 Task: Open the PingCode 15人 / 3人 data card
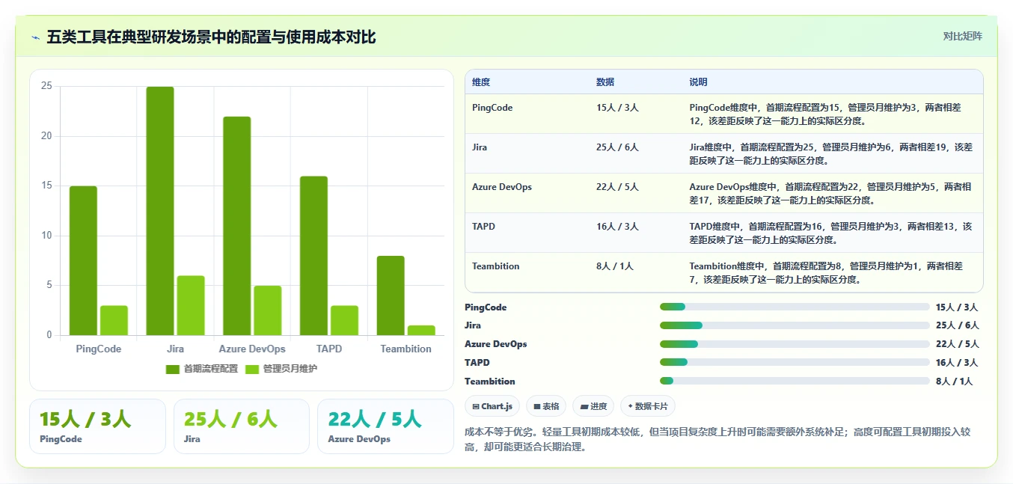click(x=97, y=426)
